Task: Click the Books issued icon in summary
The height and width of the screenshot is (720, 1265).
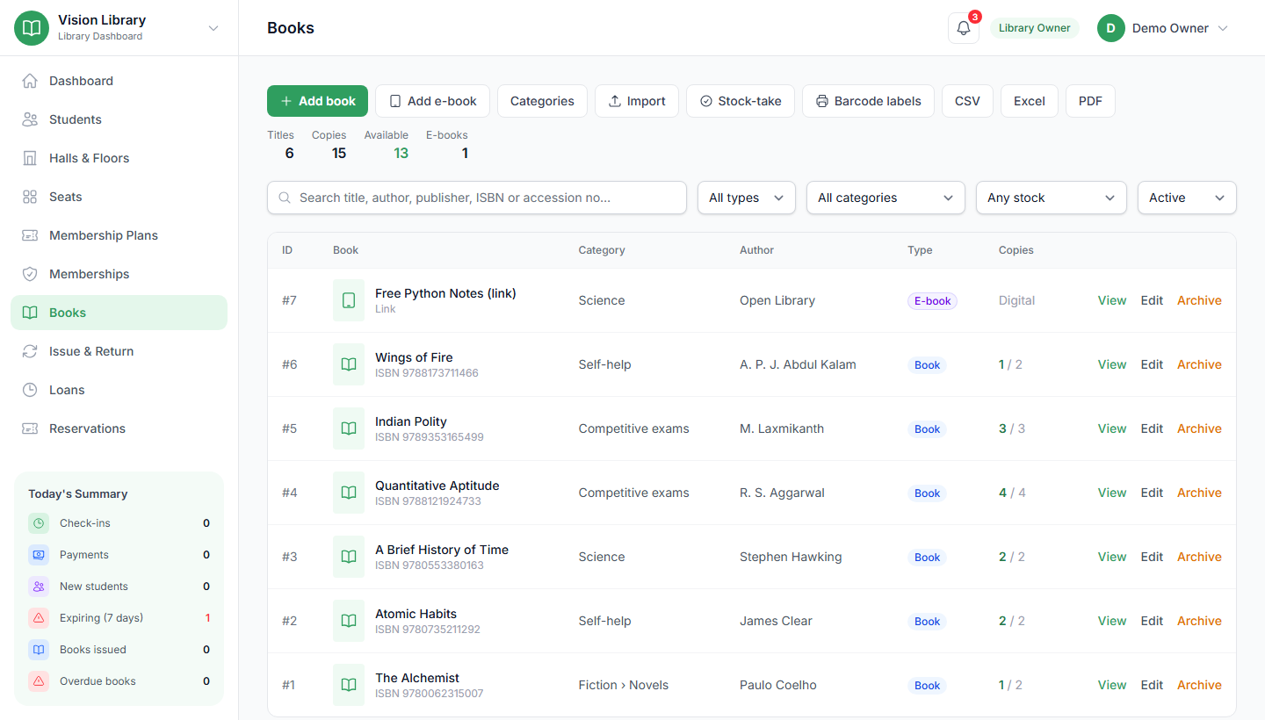Action: [x=39, y=650]
